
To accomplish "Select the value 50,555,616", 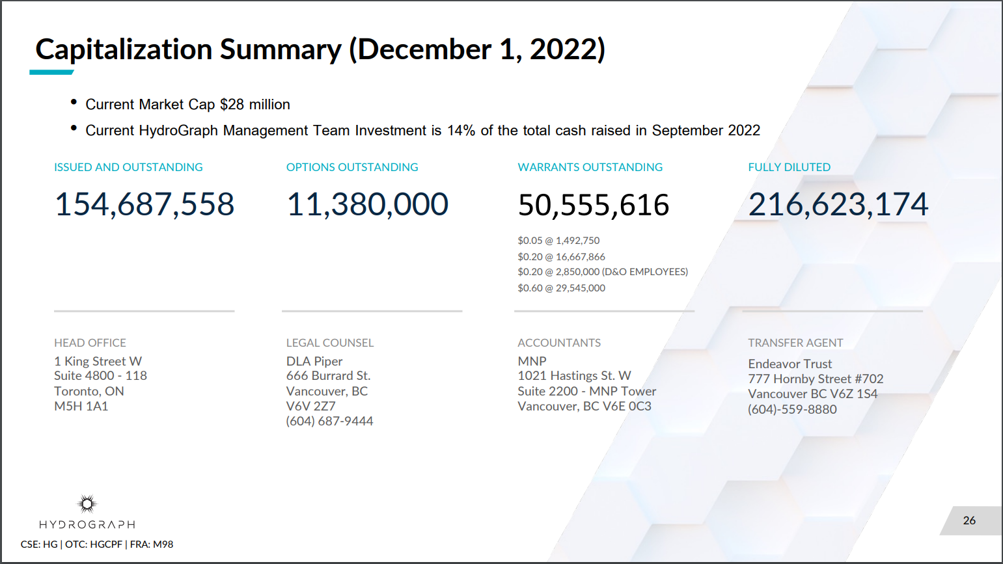I will tap(594, 205).
